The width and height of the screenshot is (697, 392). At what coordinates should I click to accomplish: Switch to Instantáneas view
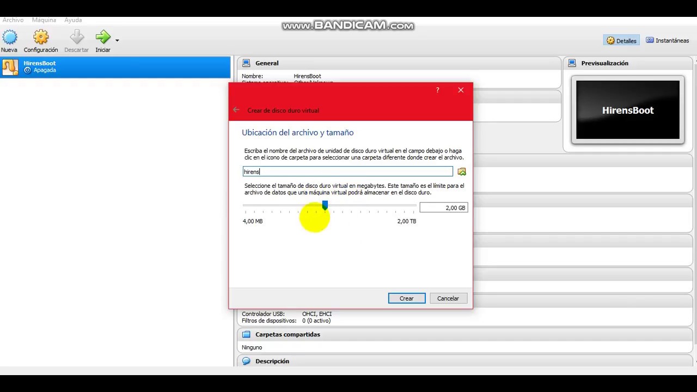pos(668,40)
